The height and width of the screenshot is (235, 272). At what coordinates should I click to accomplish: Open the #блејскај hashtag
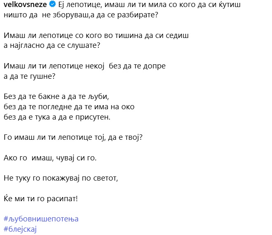coord(20,230)
